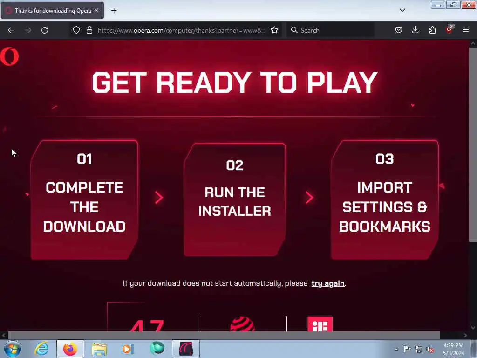Screen dimensions: 477x358
Task: Click the horizontal scrollbar left arrow
Action: (4, 336)
